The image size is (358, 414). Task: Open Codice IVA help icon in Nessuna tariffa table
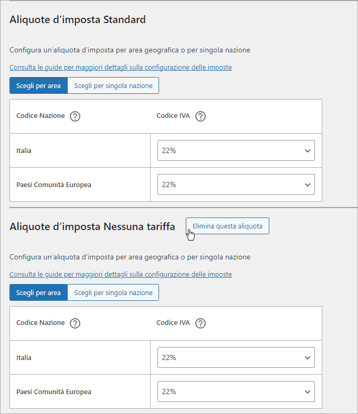[x=200, y=323]
